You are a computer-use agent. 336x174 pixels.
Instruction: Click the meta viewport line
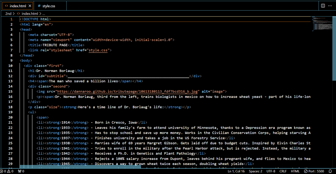[x=101, y=40]
